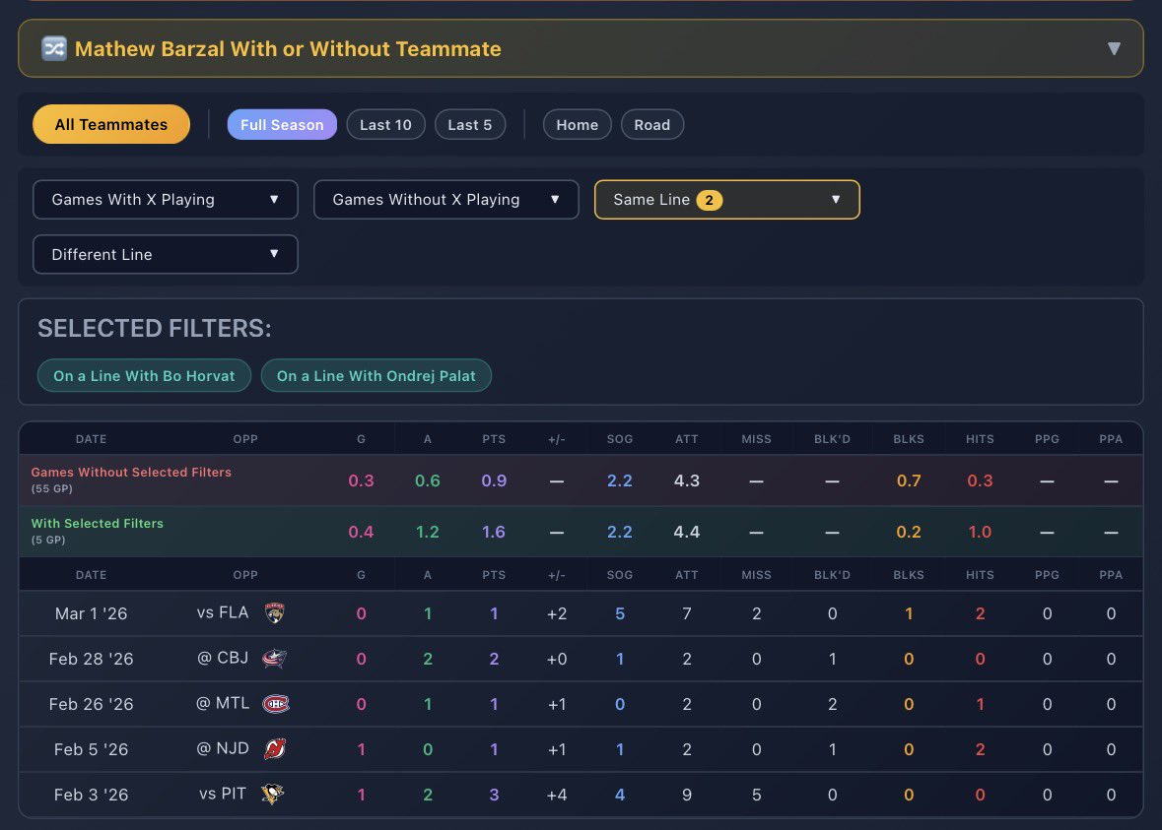The height and width of the screenshot is (830, 1162).
Task: Click the SELECTED FILTERS heading
Action: 154,328
